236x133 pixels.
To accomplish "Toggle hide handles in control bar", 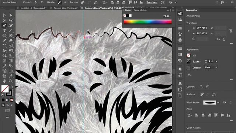I will pos(65,2).
